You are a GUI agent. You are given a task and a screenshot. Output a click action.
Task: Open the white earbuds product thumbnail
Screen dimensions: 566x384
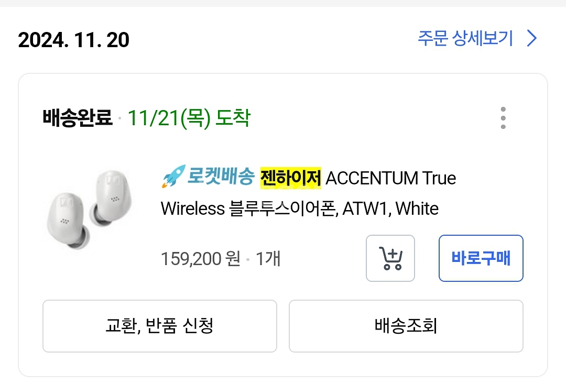(88, 210)
